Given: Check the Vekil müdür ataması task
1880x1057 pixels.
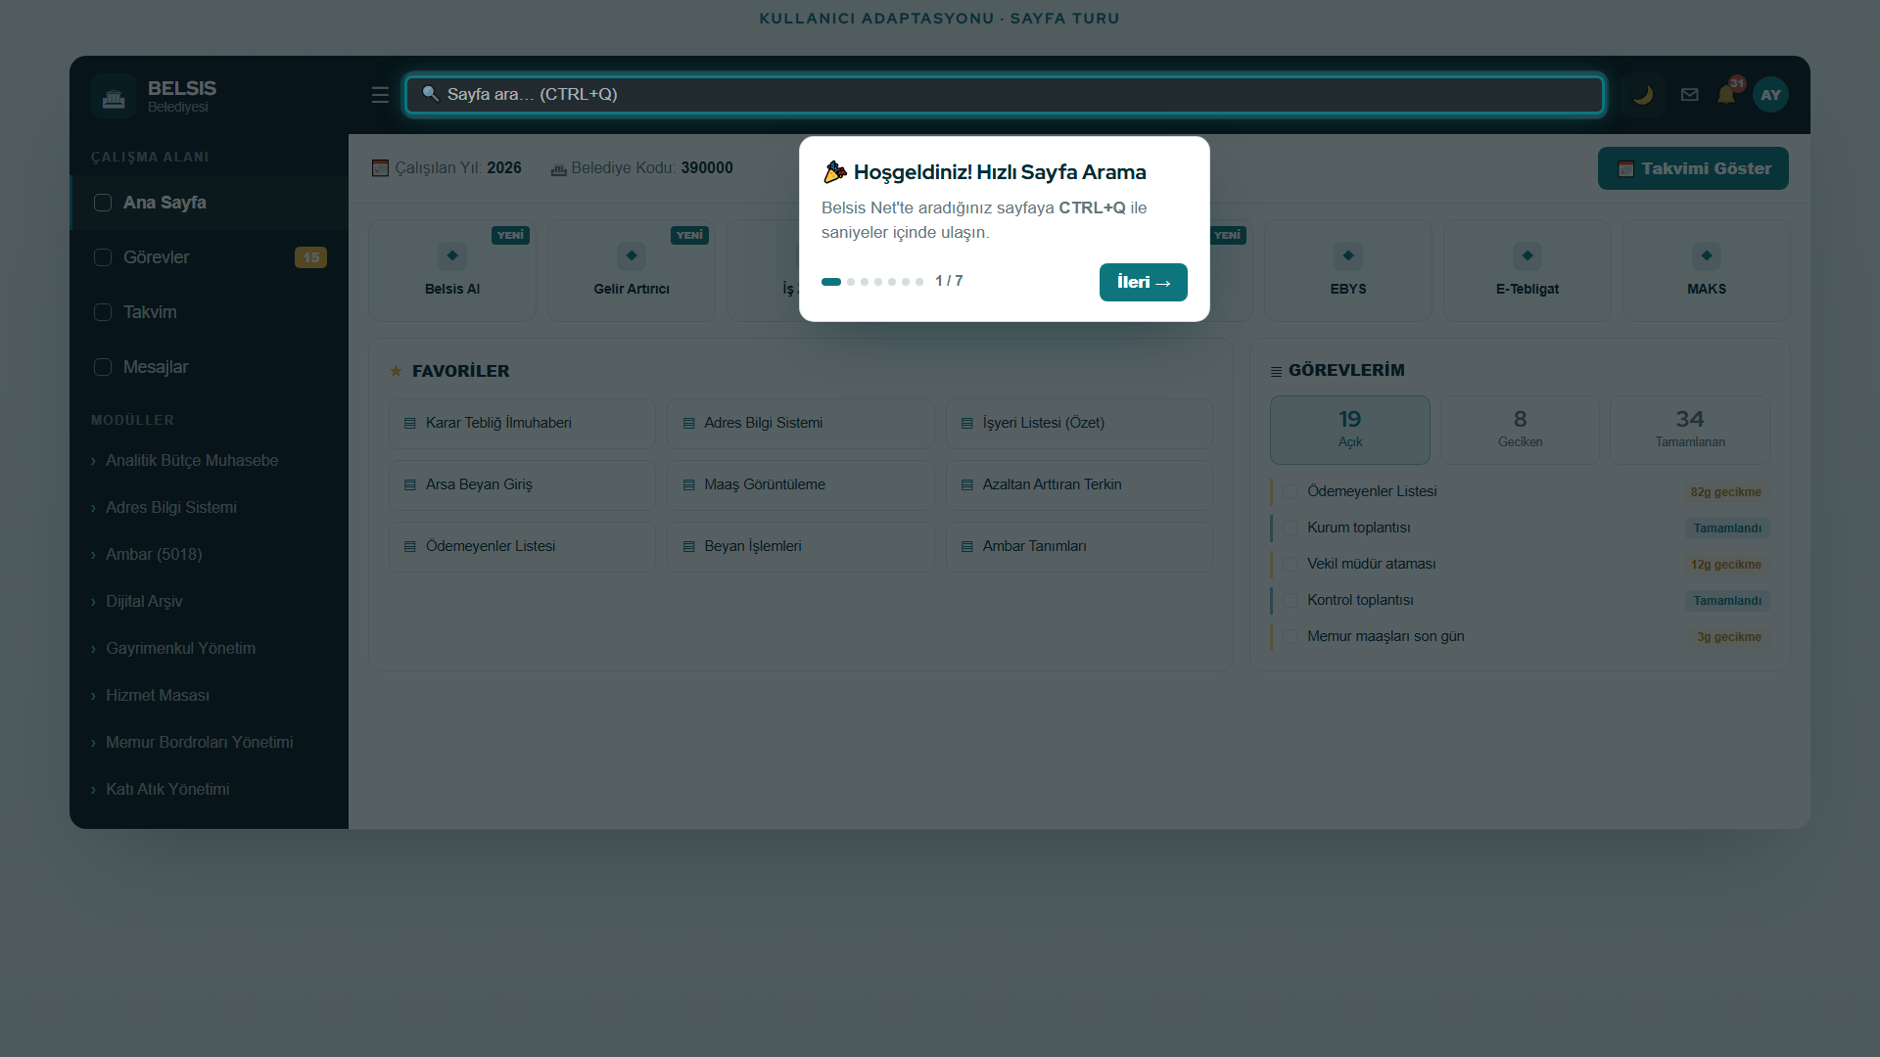Looking at the screenshot, I should pyautogui.click(x=1290, y=564).
